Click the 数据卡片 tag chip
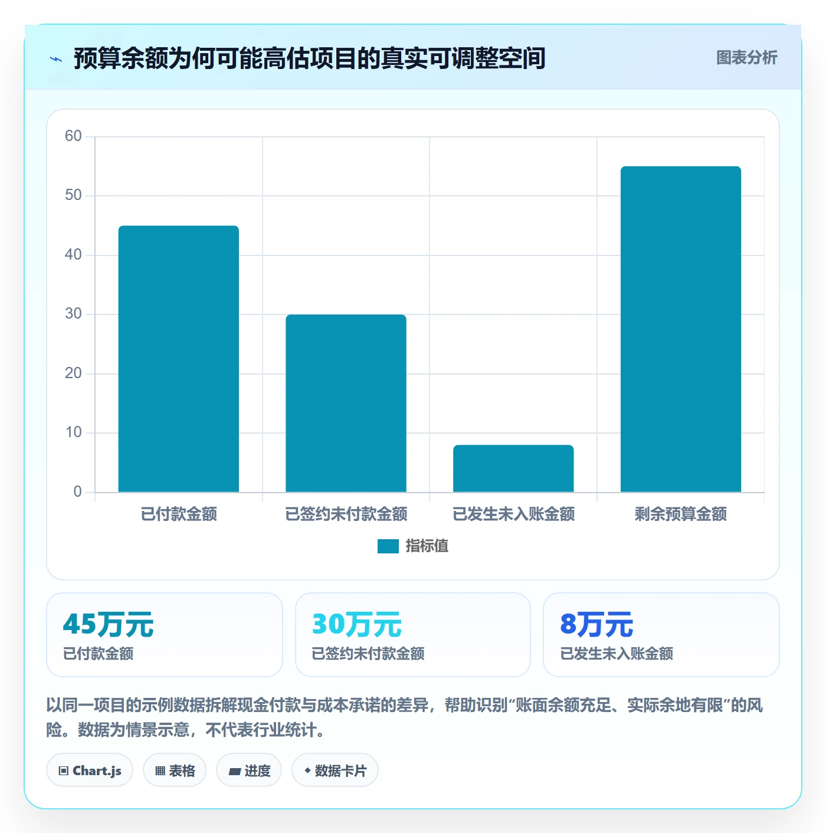Screen dimensions: 826x833 pyautogui.click(x=335, y=770)
